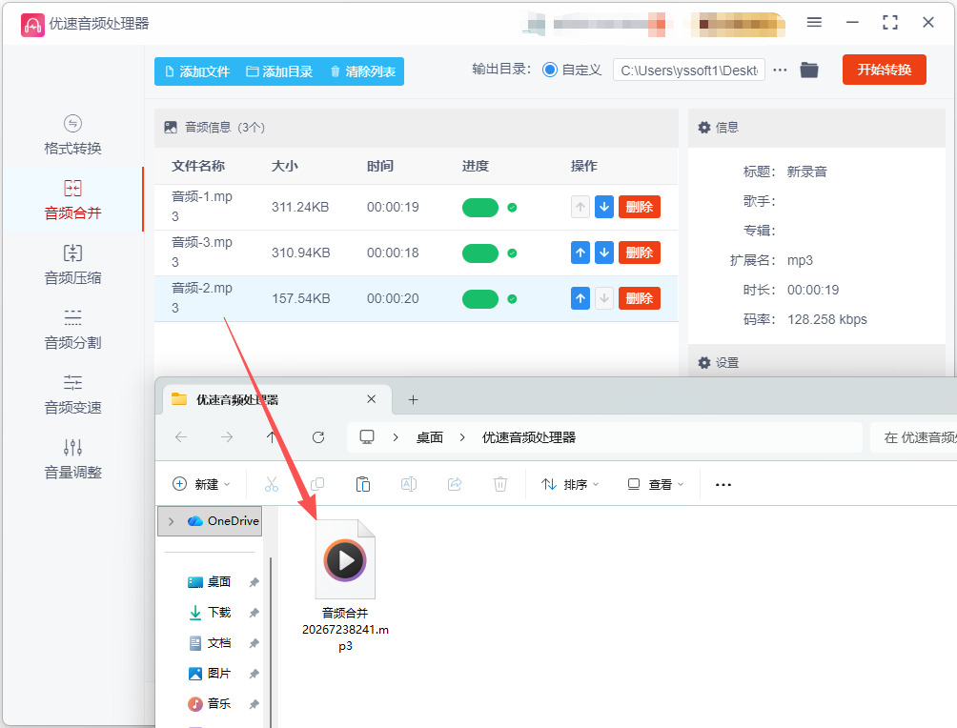Open the 新建 new item dropdown
The width and height of the screenshot is (957, 728).
pos(201,484)
